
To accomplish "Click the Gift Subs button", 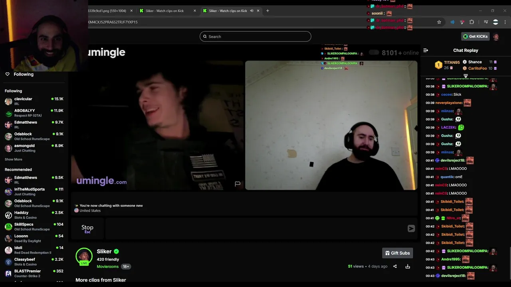I will coord(398,253).
